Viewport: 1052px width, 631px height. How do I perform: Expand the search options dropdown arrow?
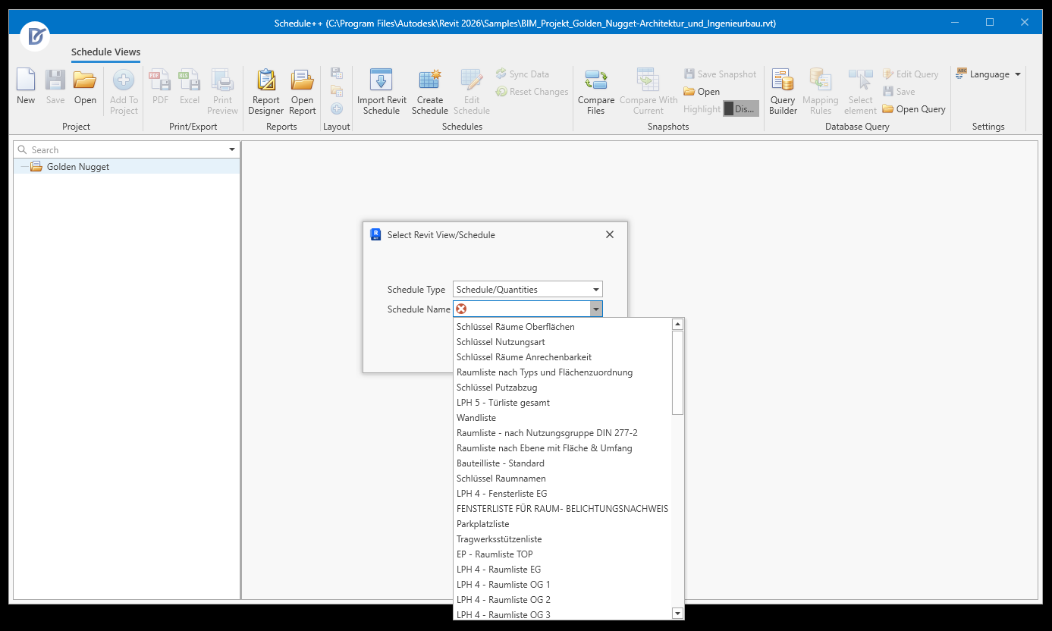coord(232,149)
